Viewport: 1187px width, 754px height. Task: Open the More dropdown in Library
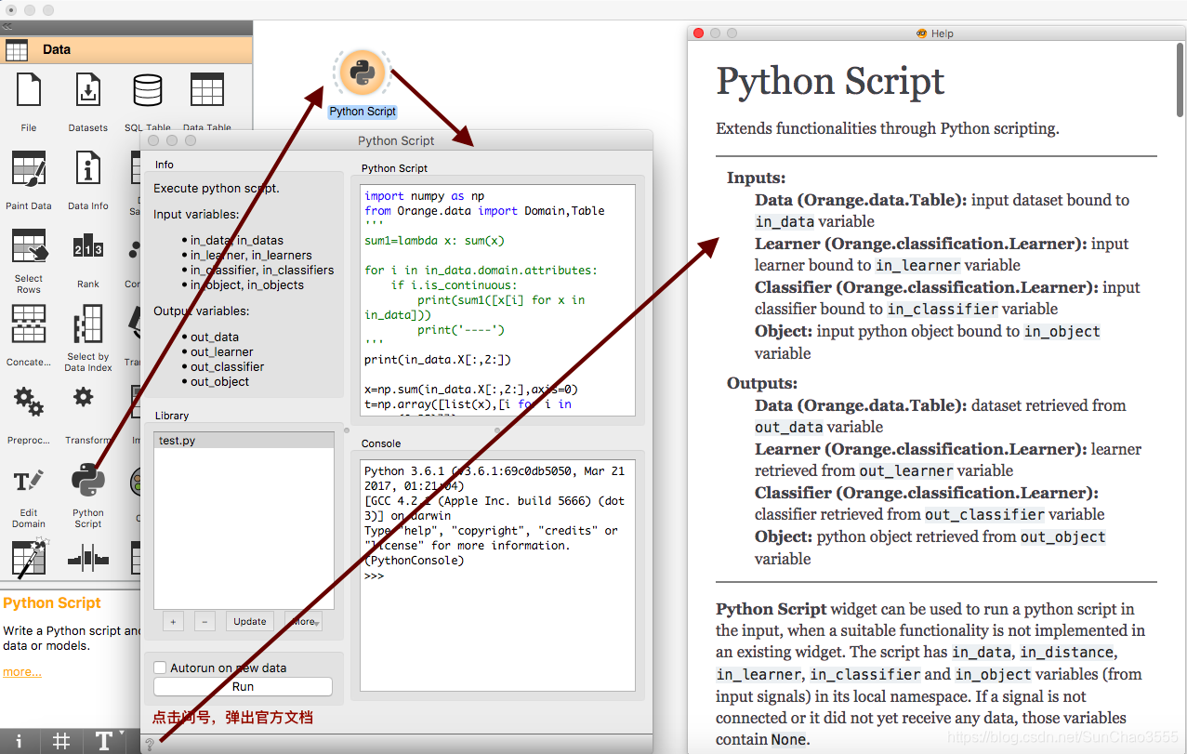(304, 621)
